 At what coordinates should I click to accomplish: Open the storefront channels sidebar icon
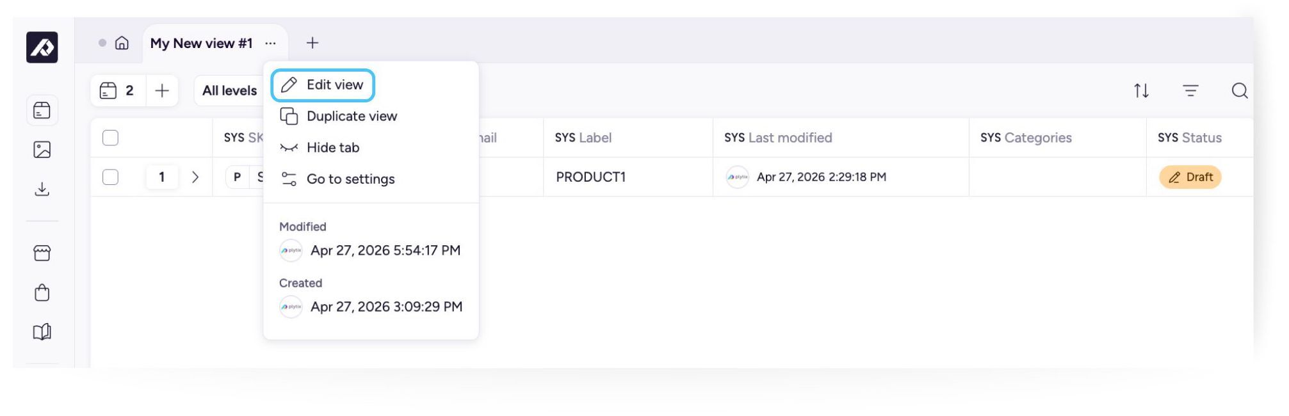coord(42,253)
